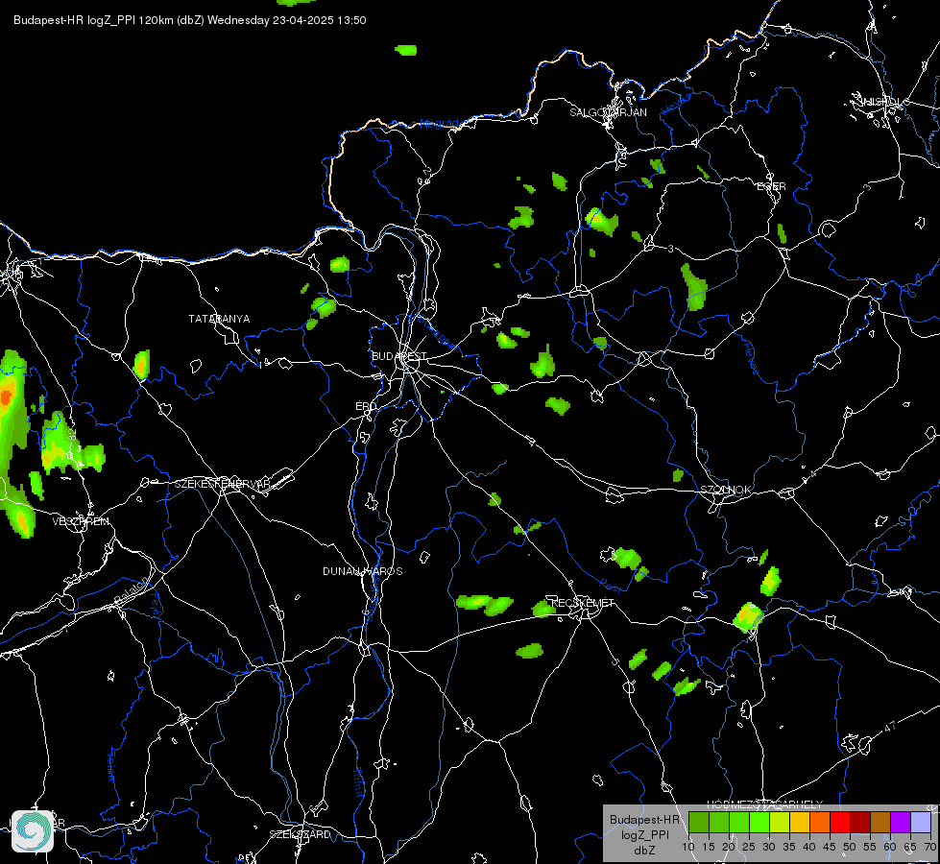The image size is (940, 864).
Task: Click the yellow-cored echo southeast of Kecskemét
Action: point(748,616)
